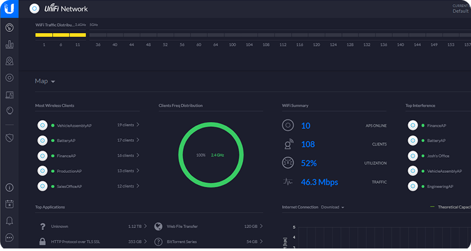This screenshot has height=251, width=471.
Task: Expand Unknown 1.12 TB application chevron
Action: click(x=146, y=226)
